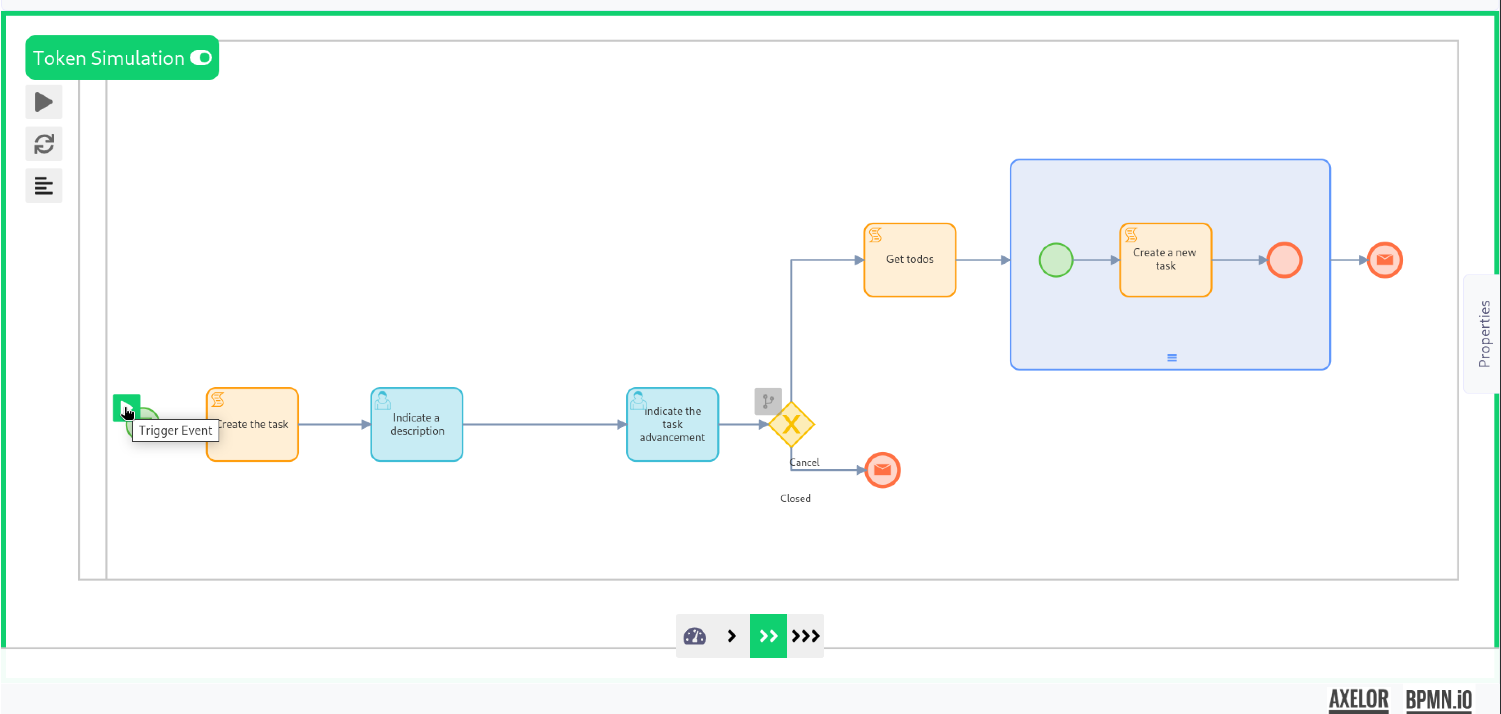The height and width of the screenshot is (714, 1501).
Task: Select the 'Get todos' service task
Action: [x=909, y=259]
